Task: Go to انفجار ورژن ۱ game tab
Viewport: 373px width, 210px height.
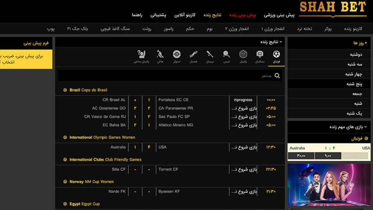Action: tap(273, 29)
